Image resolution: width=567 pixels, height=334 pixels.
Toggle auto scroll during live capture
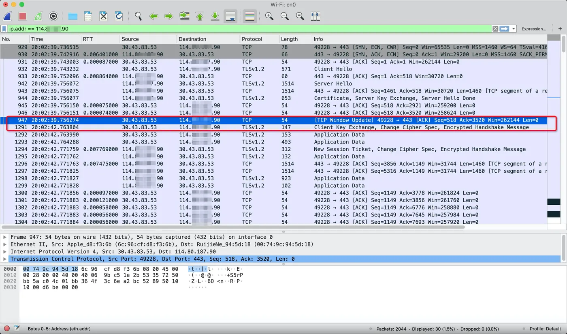(231, 16)
